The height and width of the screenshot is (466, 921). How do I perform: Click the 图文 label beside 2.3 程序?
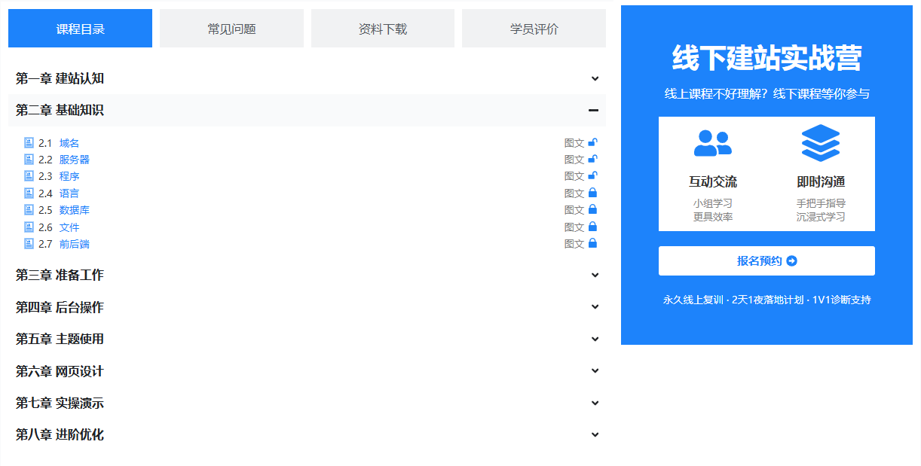[574, 175]
